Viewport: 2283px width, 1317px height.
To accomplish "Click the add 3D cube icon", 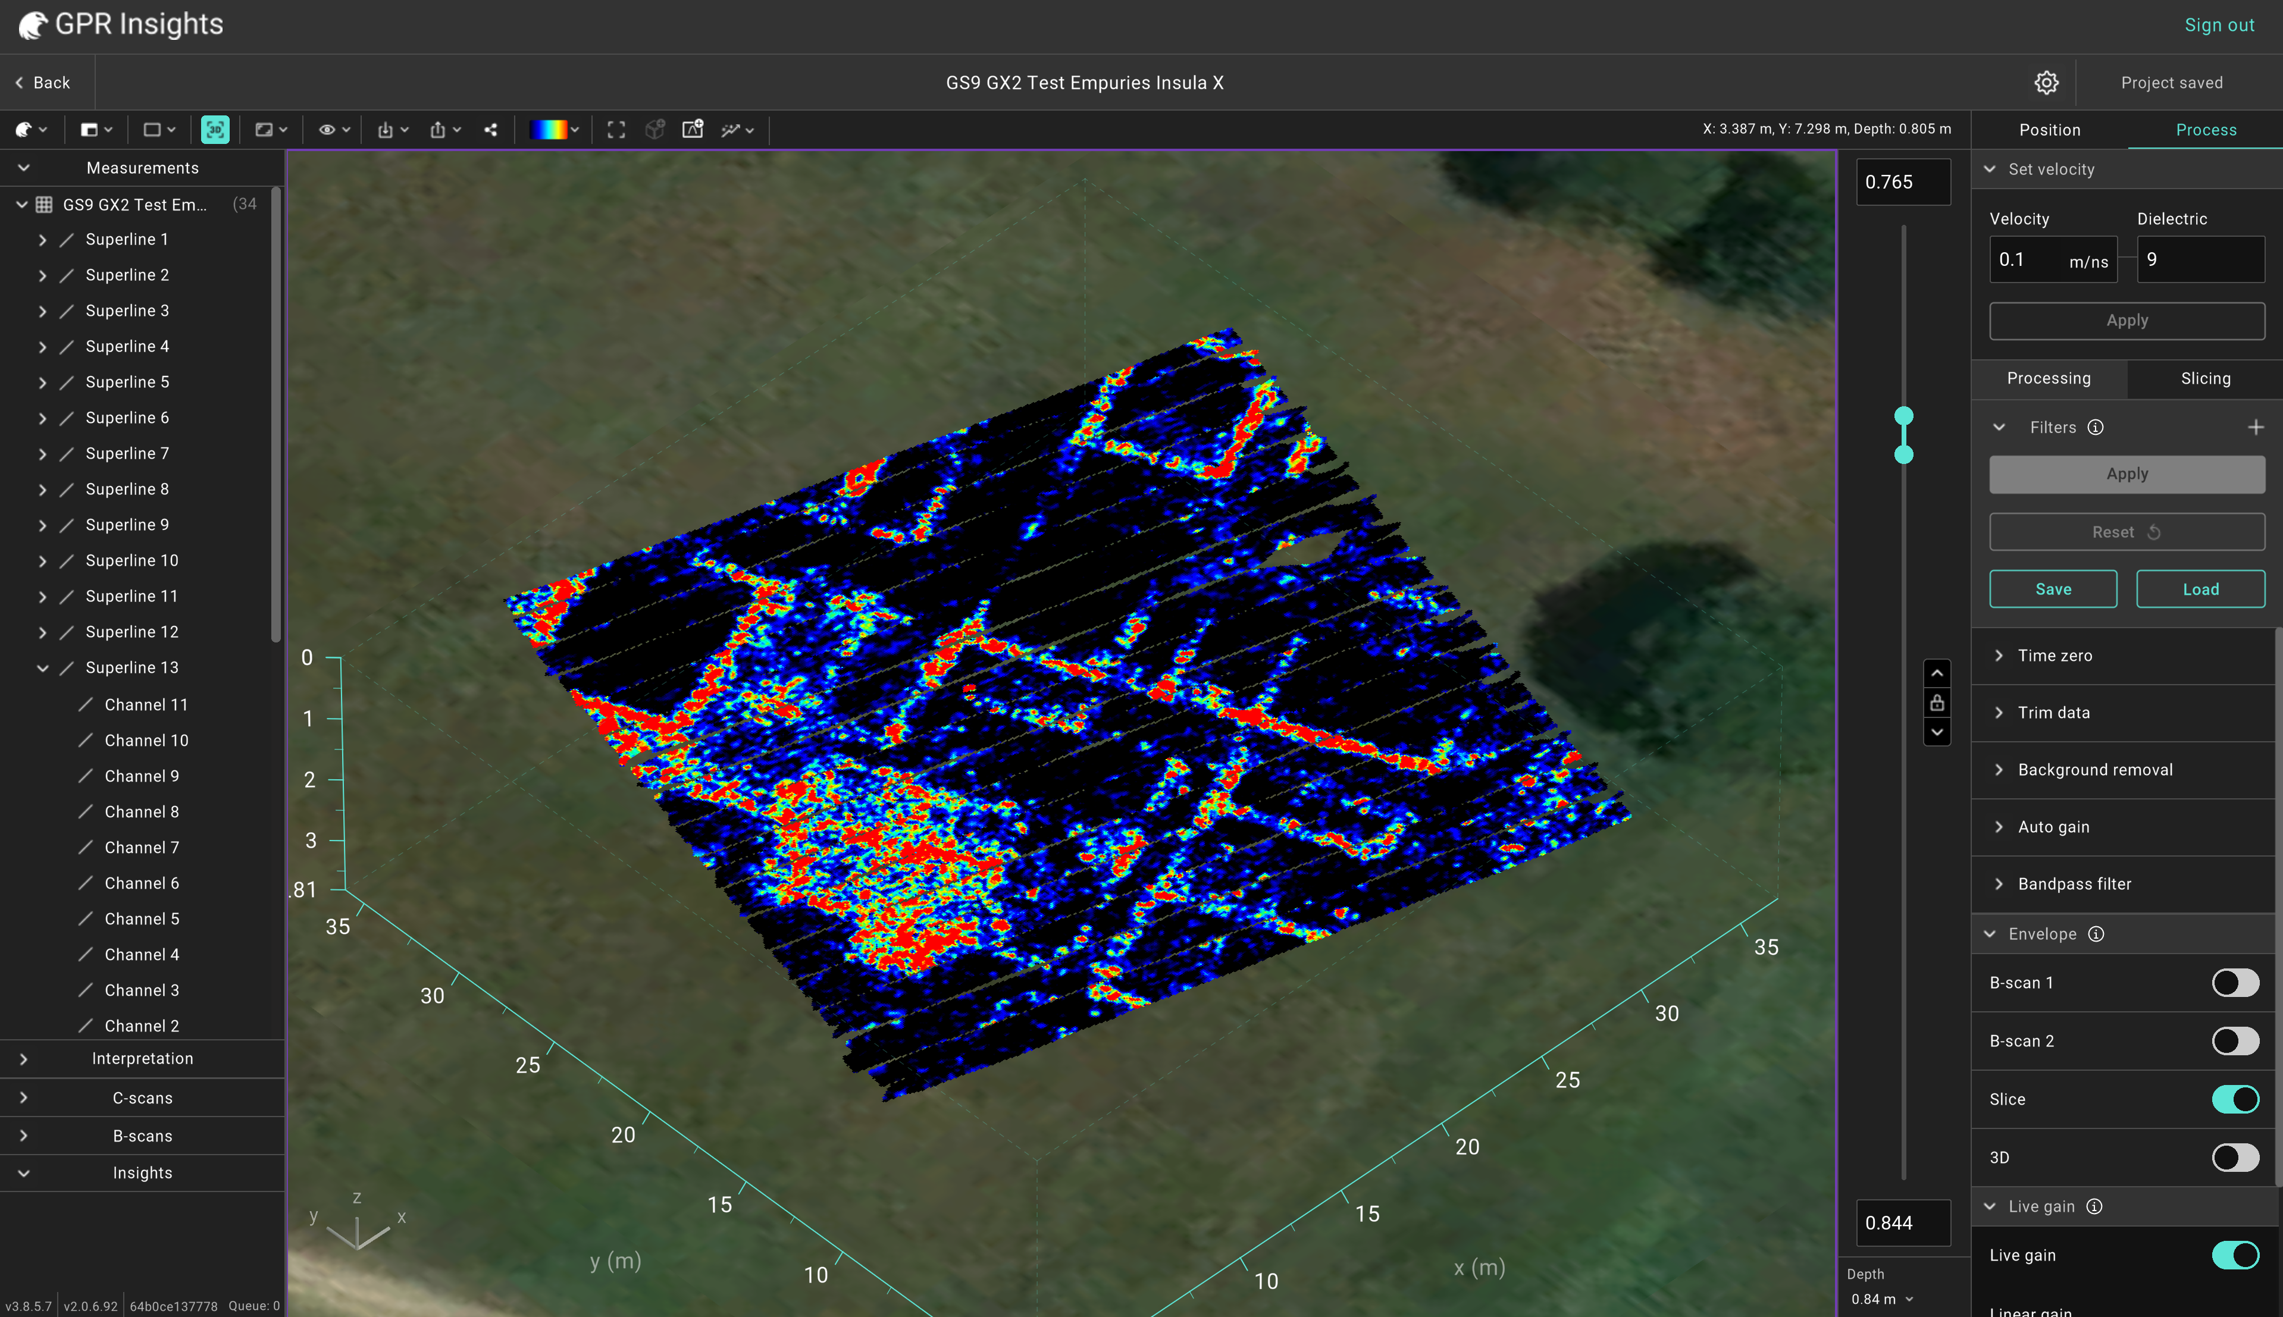I will point(655,129).
